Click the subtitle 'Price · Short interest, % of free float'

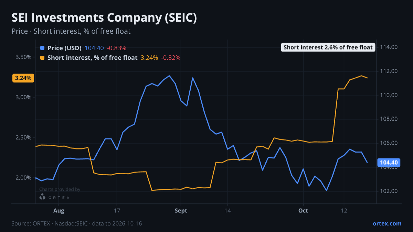pyautogui.click(x=71, y=31)
